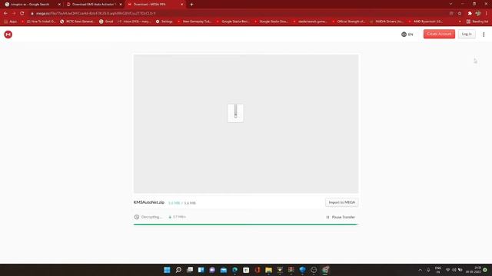
Task: Open the Apps bookmark
Action: coord(11,21)
